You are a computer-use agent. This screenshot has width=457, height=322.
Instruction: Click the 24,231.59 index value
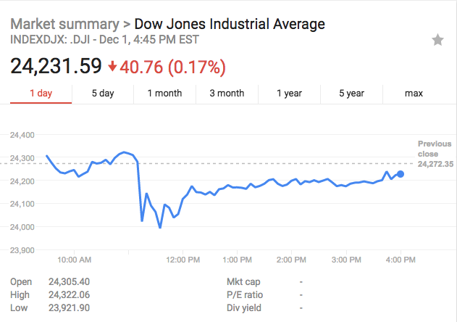(x=56, y=66)
